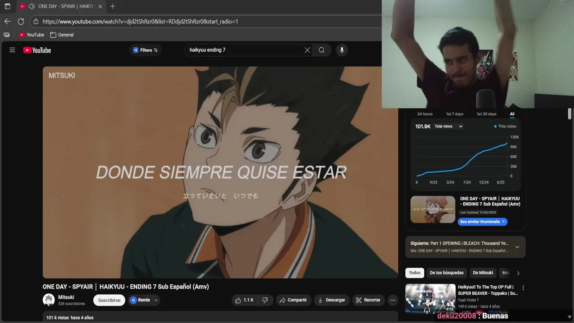Go back with browser back arrow
574x323 pixels.
click(7, 22)
